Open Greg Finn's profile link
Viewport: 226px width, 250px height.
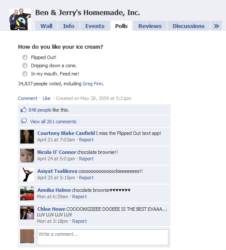[92, 84]
